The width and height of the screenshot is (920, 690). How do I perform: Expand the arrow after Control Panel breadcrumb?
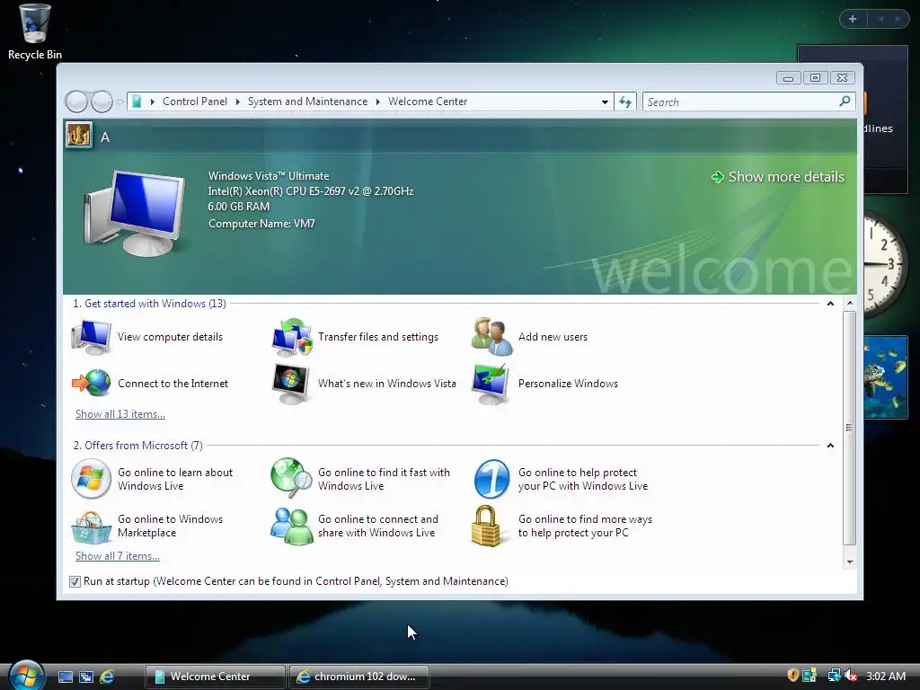(237, 102)
